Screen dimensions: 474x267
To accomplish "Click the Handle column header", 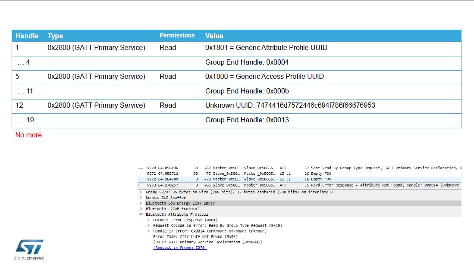I will point(27,36).
